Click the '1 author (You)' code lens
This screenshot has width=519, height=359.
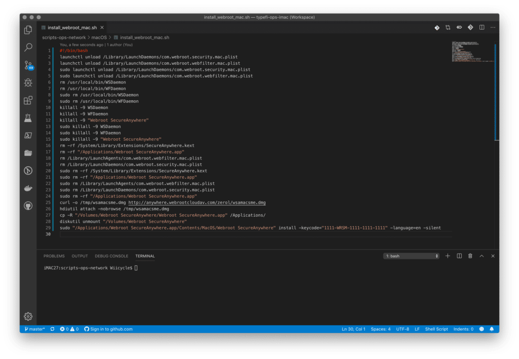coord(120,45)
